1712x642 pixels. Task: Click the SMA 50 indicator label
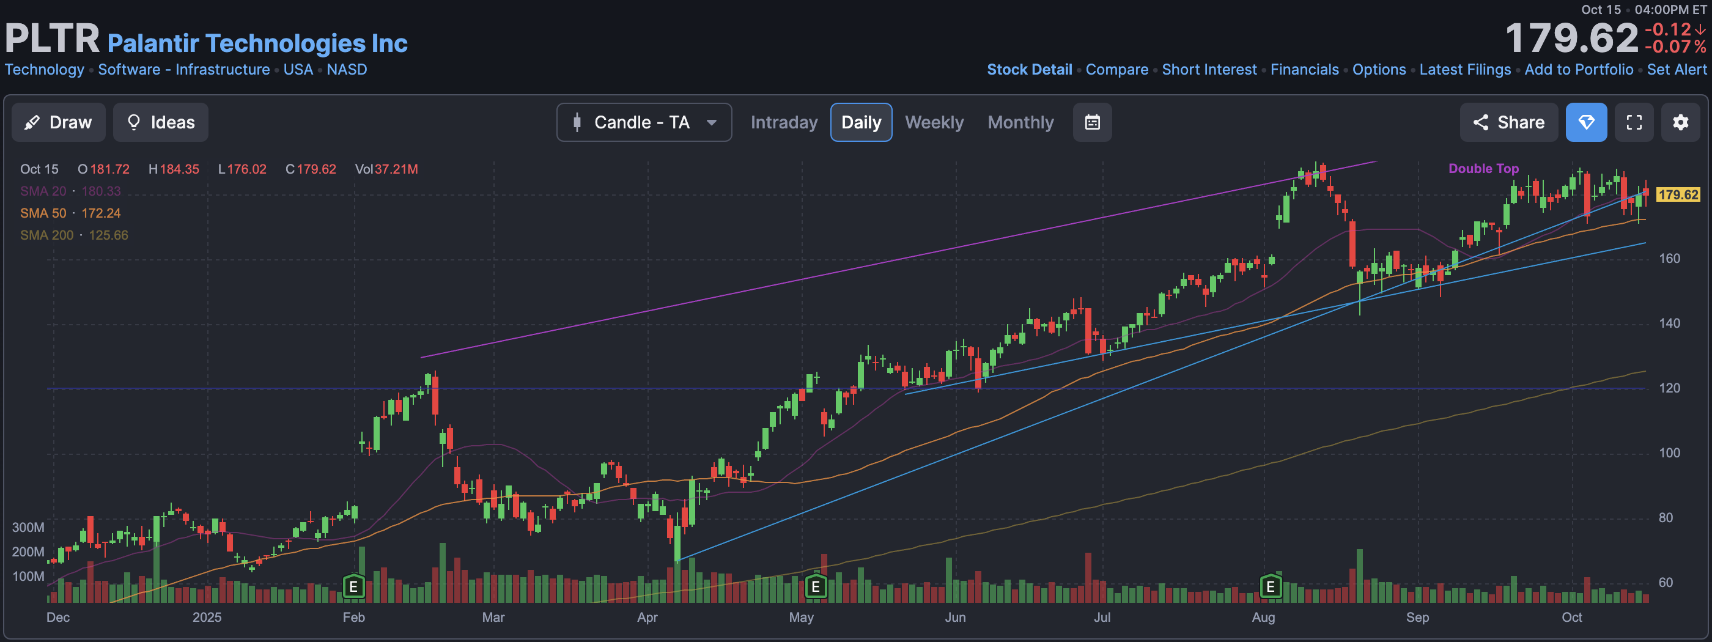tap(43, 213)
